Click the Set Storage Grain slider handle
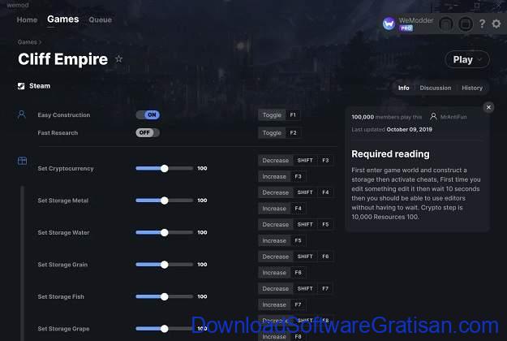507x341 pixels. [x=164, y=265]
